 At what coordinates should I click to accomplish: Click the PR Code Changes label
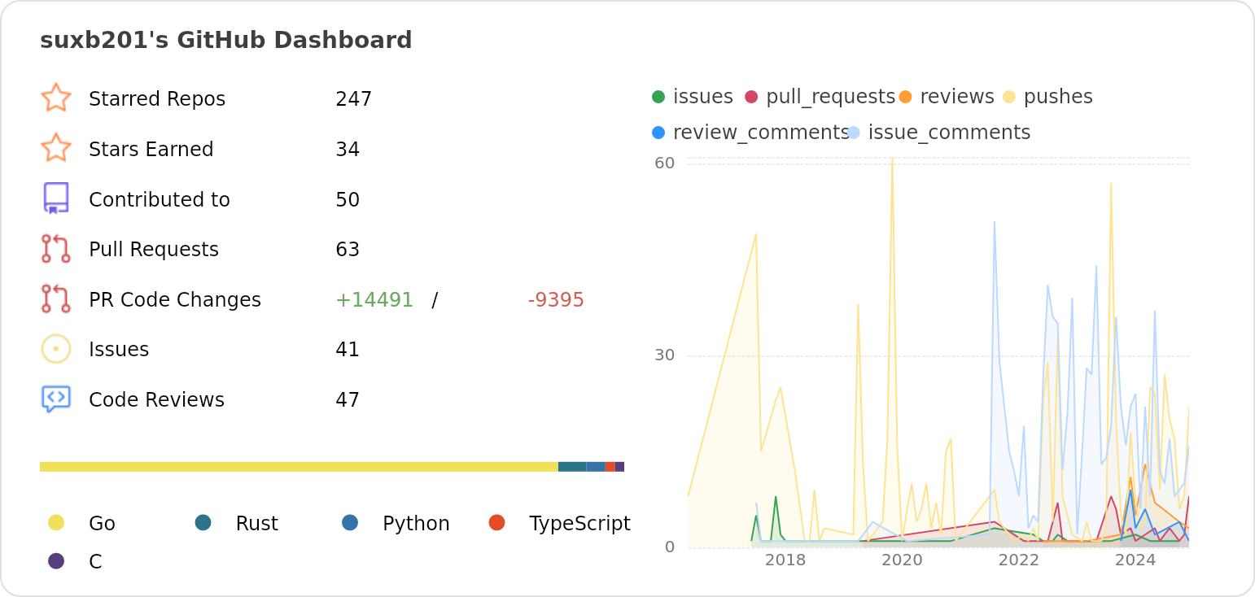tap(175, 299)
